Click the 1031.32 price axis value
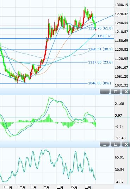 (122, 85)
